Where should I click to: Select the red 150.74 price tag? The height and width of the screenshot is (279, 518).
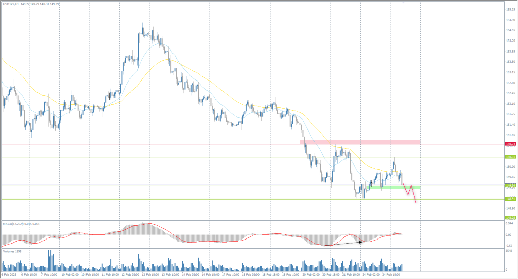point(510,144)
